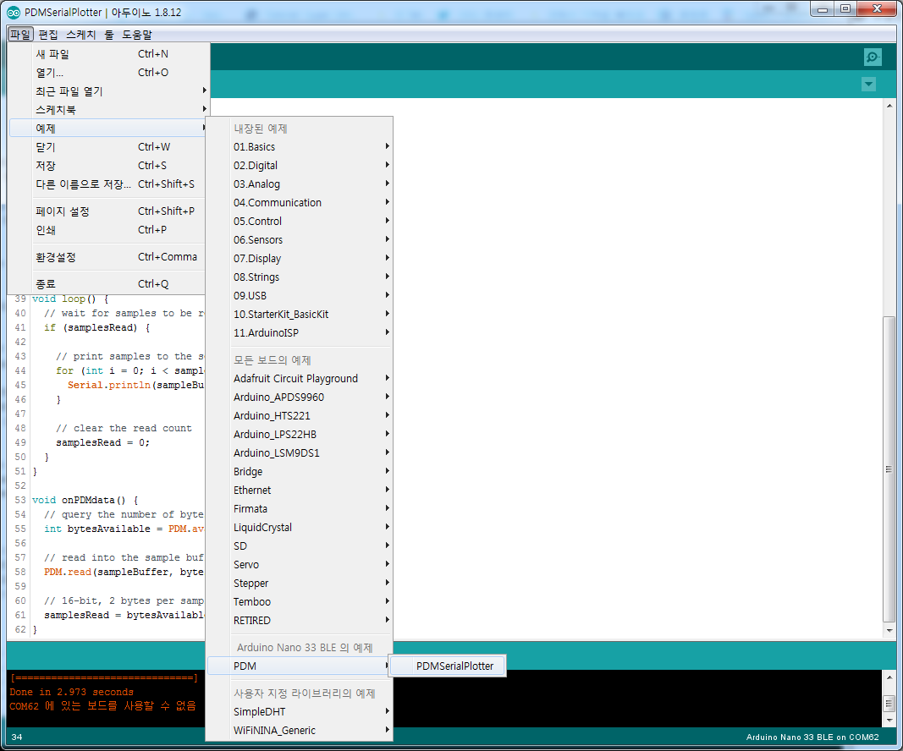Expand 02.Digital examples submenu

(x=300, y=165)
